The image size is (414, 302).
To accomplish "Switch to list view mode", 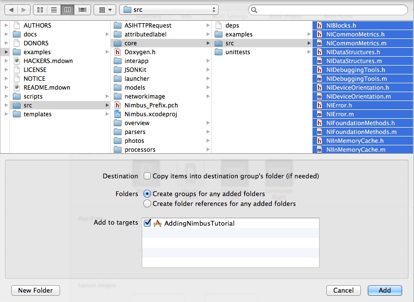I will pyautogui.click(x=54, y=10).
